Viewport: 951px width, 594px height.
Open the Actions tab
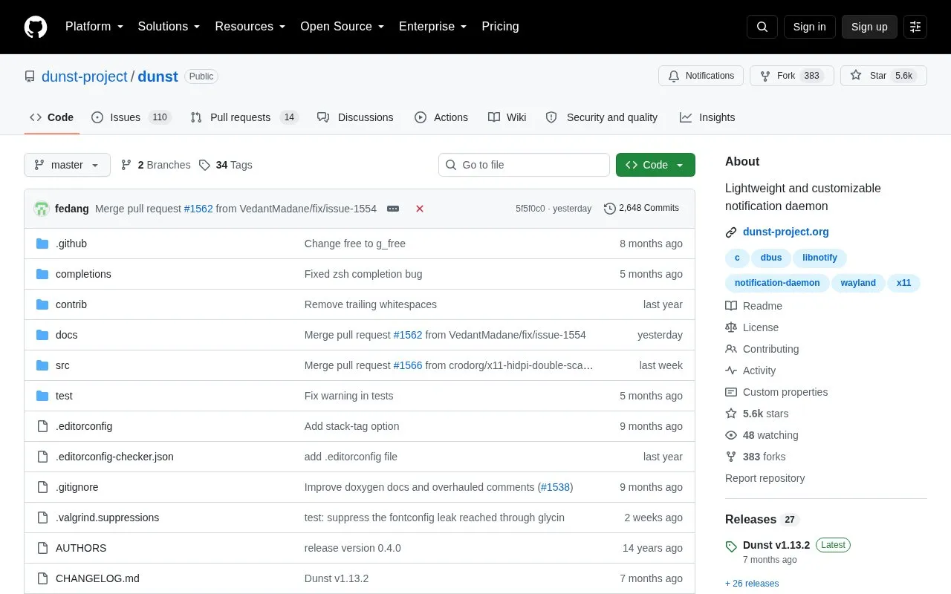tap(441, 117)
